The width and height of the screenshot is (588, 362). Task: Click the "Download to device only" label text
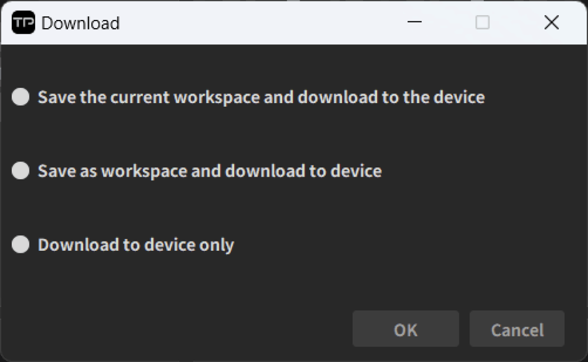tap(136, 245)
